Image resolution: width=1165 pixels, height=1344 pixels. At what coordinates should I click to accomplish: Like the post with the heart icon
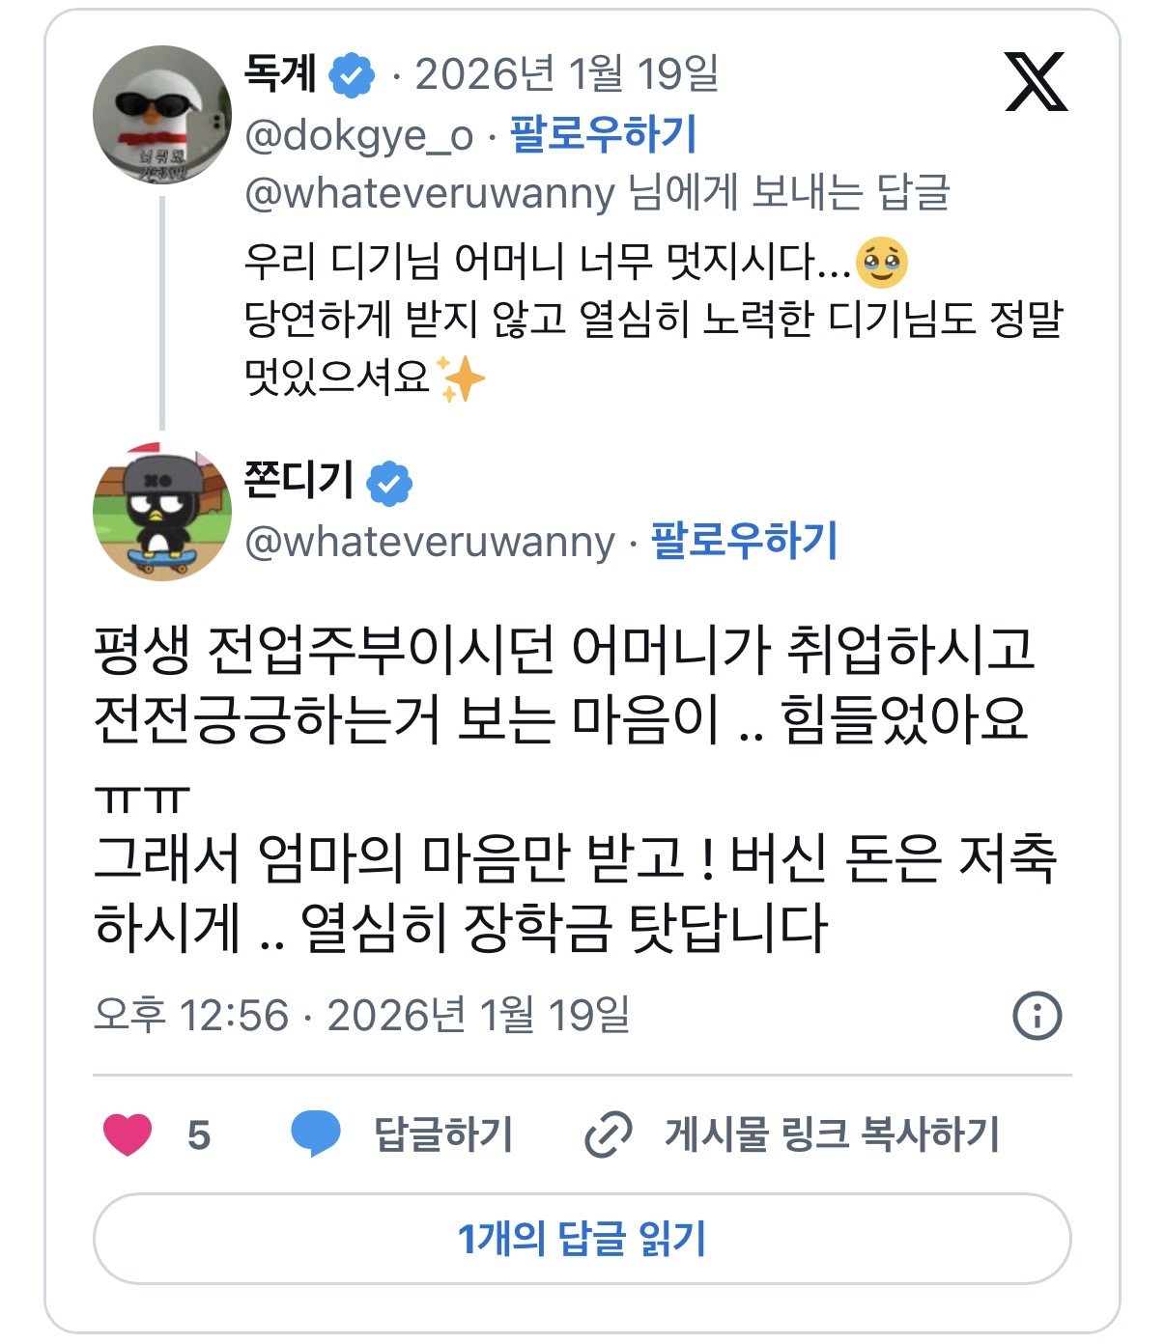point(128,1134)
